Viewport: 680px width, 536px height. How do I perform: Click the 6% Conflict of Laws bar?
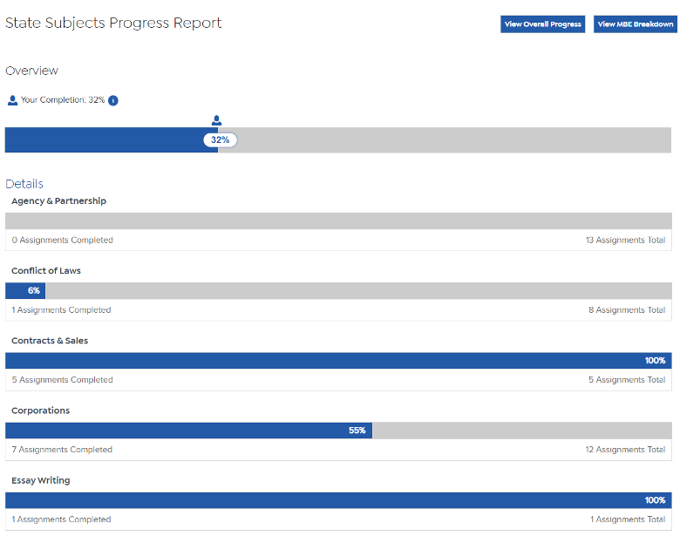(26, 290)
